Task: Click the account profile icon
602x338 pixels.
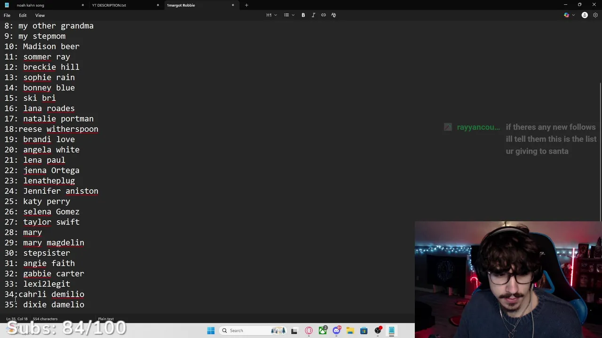Action: [585, 15]
